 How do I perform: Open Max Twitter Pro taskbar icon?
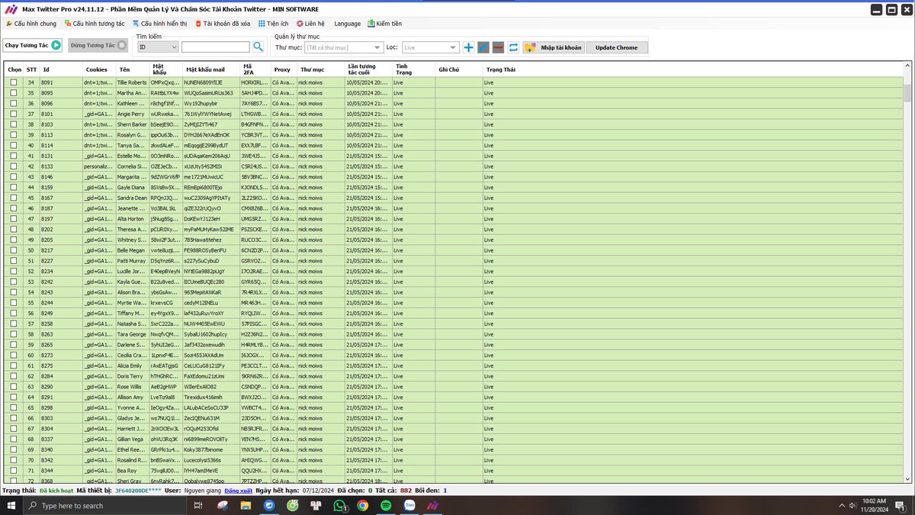[x=431, y=505]
